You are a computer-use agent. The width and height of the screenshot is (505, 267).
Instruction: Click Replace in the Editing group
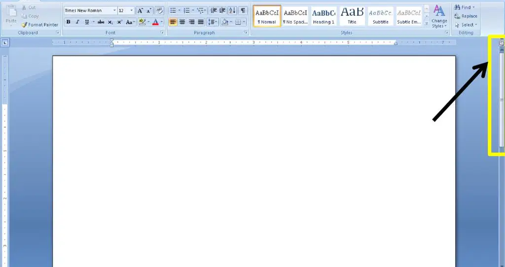click(x=466, y=16)
